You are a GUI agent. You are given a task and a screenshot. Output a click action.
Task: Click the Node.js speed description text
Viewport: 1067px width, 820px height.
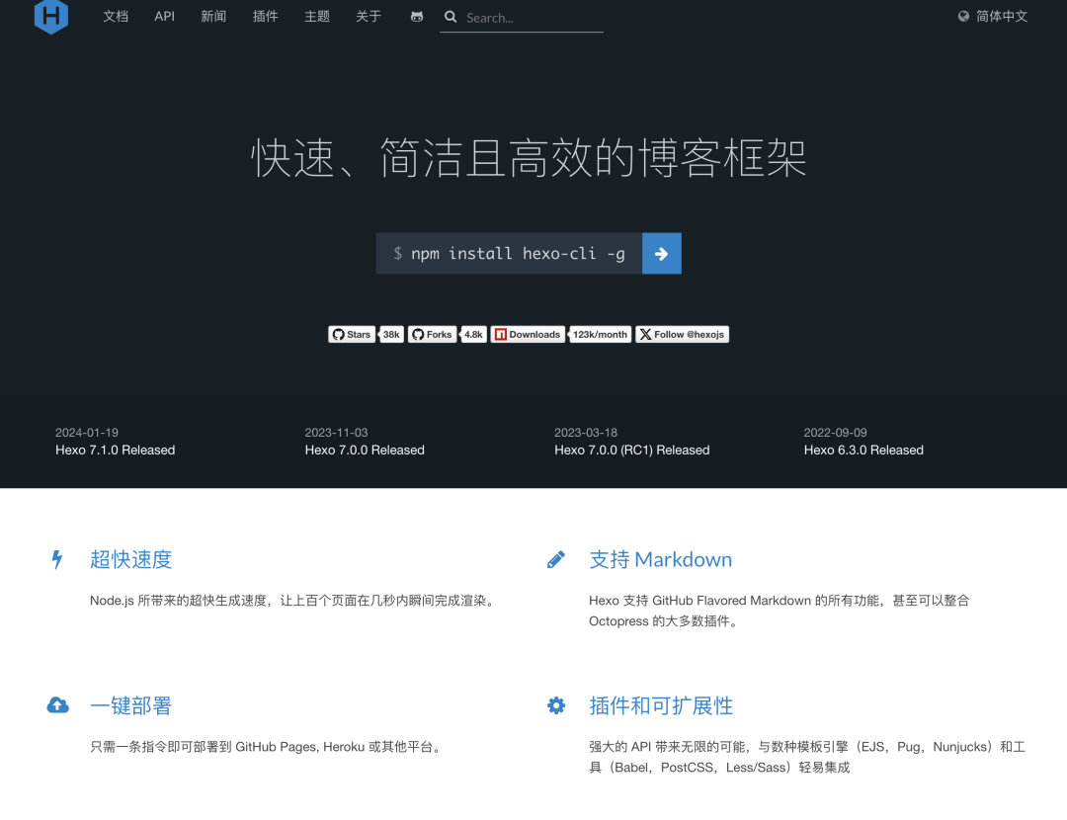pyautogui.click(x=294, y=601)
